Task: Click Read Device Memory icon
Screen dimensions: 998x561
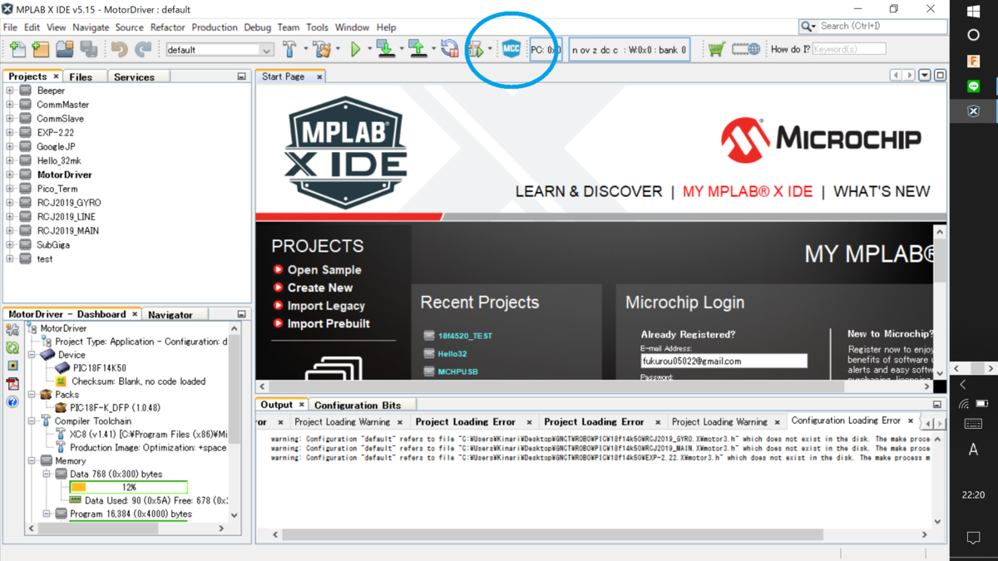Action: pos(417,50)
